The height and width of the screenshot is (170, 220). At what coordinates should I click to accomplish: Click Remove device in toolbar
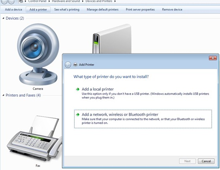172,10
